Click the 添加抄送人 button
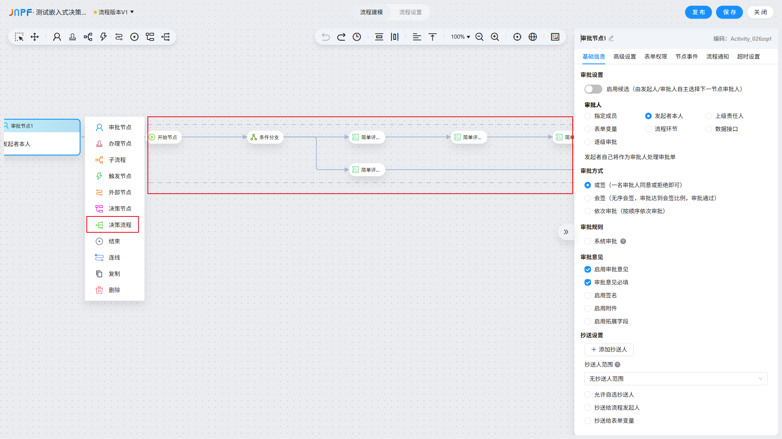Screen dimensions: 782x439 tap(609, 349)
